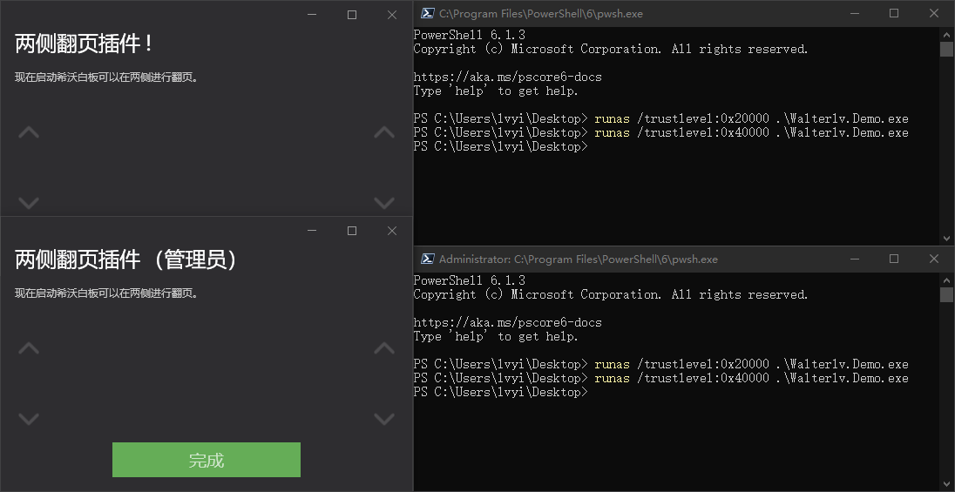Click scroll-up arrow in Administrator PowerShell window
Screen dimensions: 955x492
tap(946, 280)
